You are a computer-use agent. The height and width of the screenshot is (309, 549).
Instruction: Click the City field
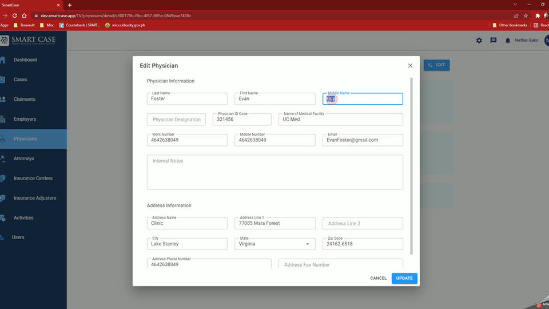pyautogui.click(x=187, y=244)
